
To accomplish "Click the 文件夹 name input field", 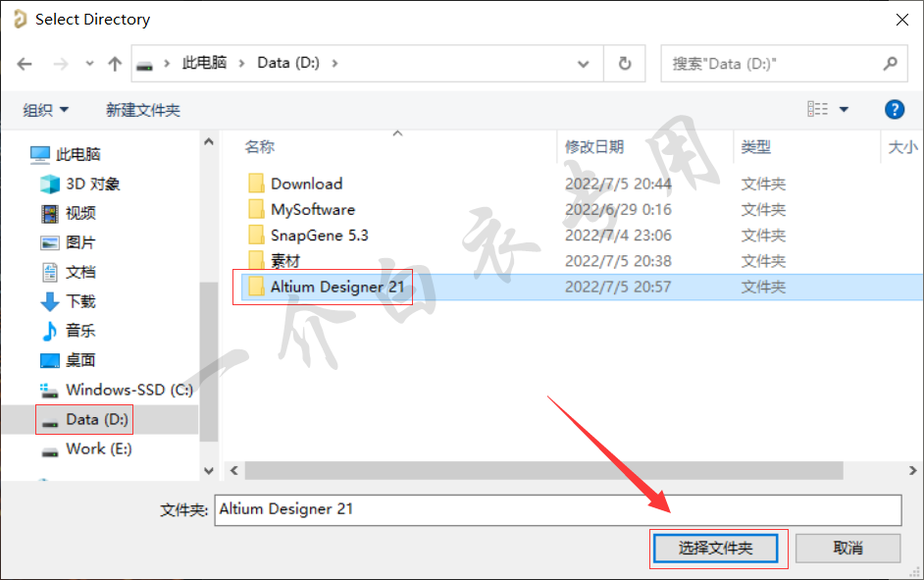I will 557,510.
